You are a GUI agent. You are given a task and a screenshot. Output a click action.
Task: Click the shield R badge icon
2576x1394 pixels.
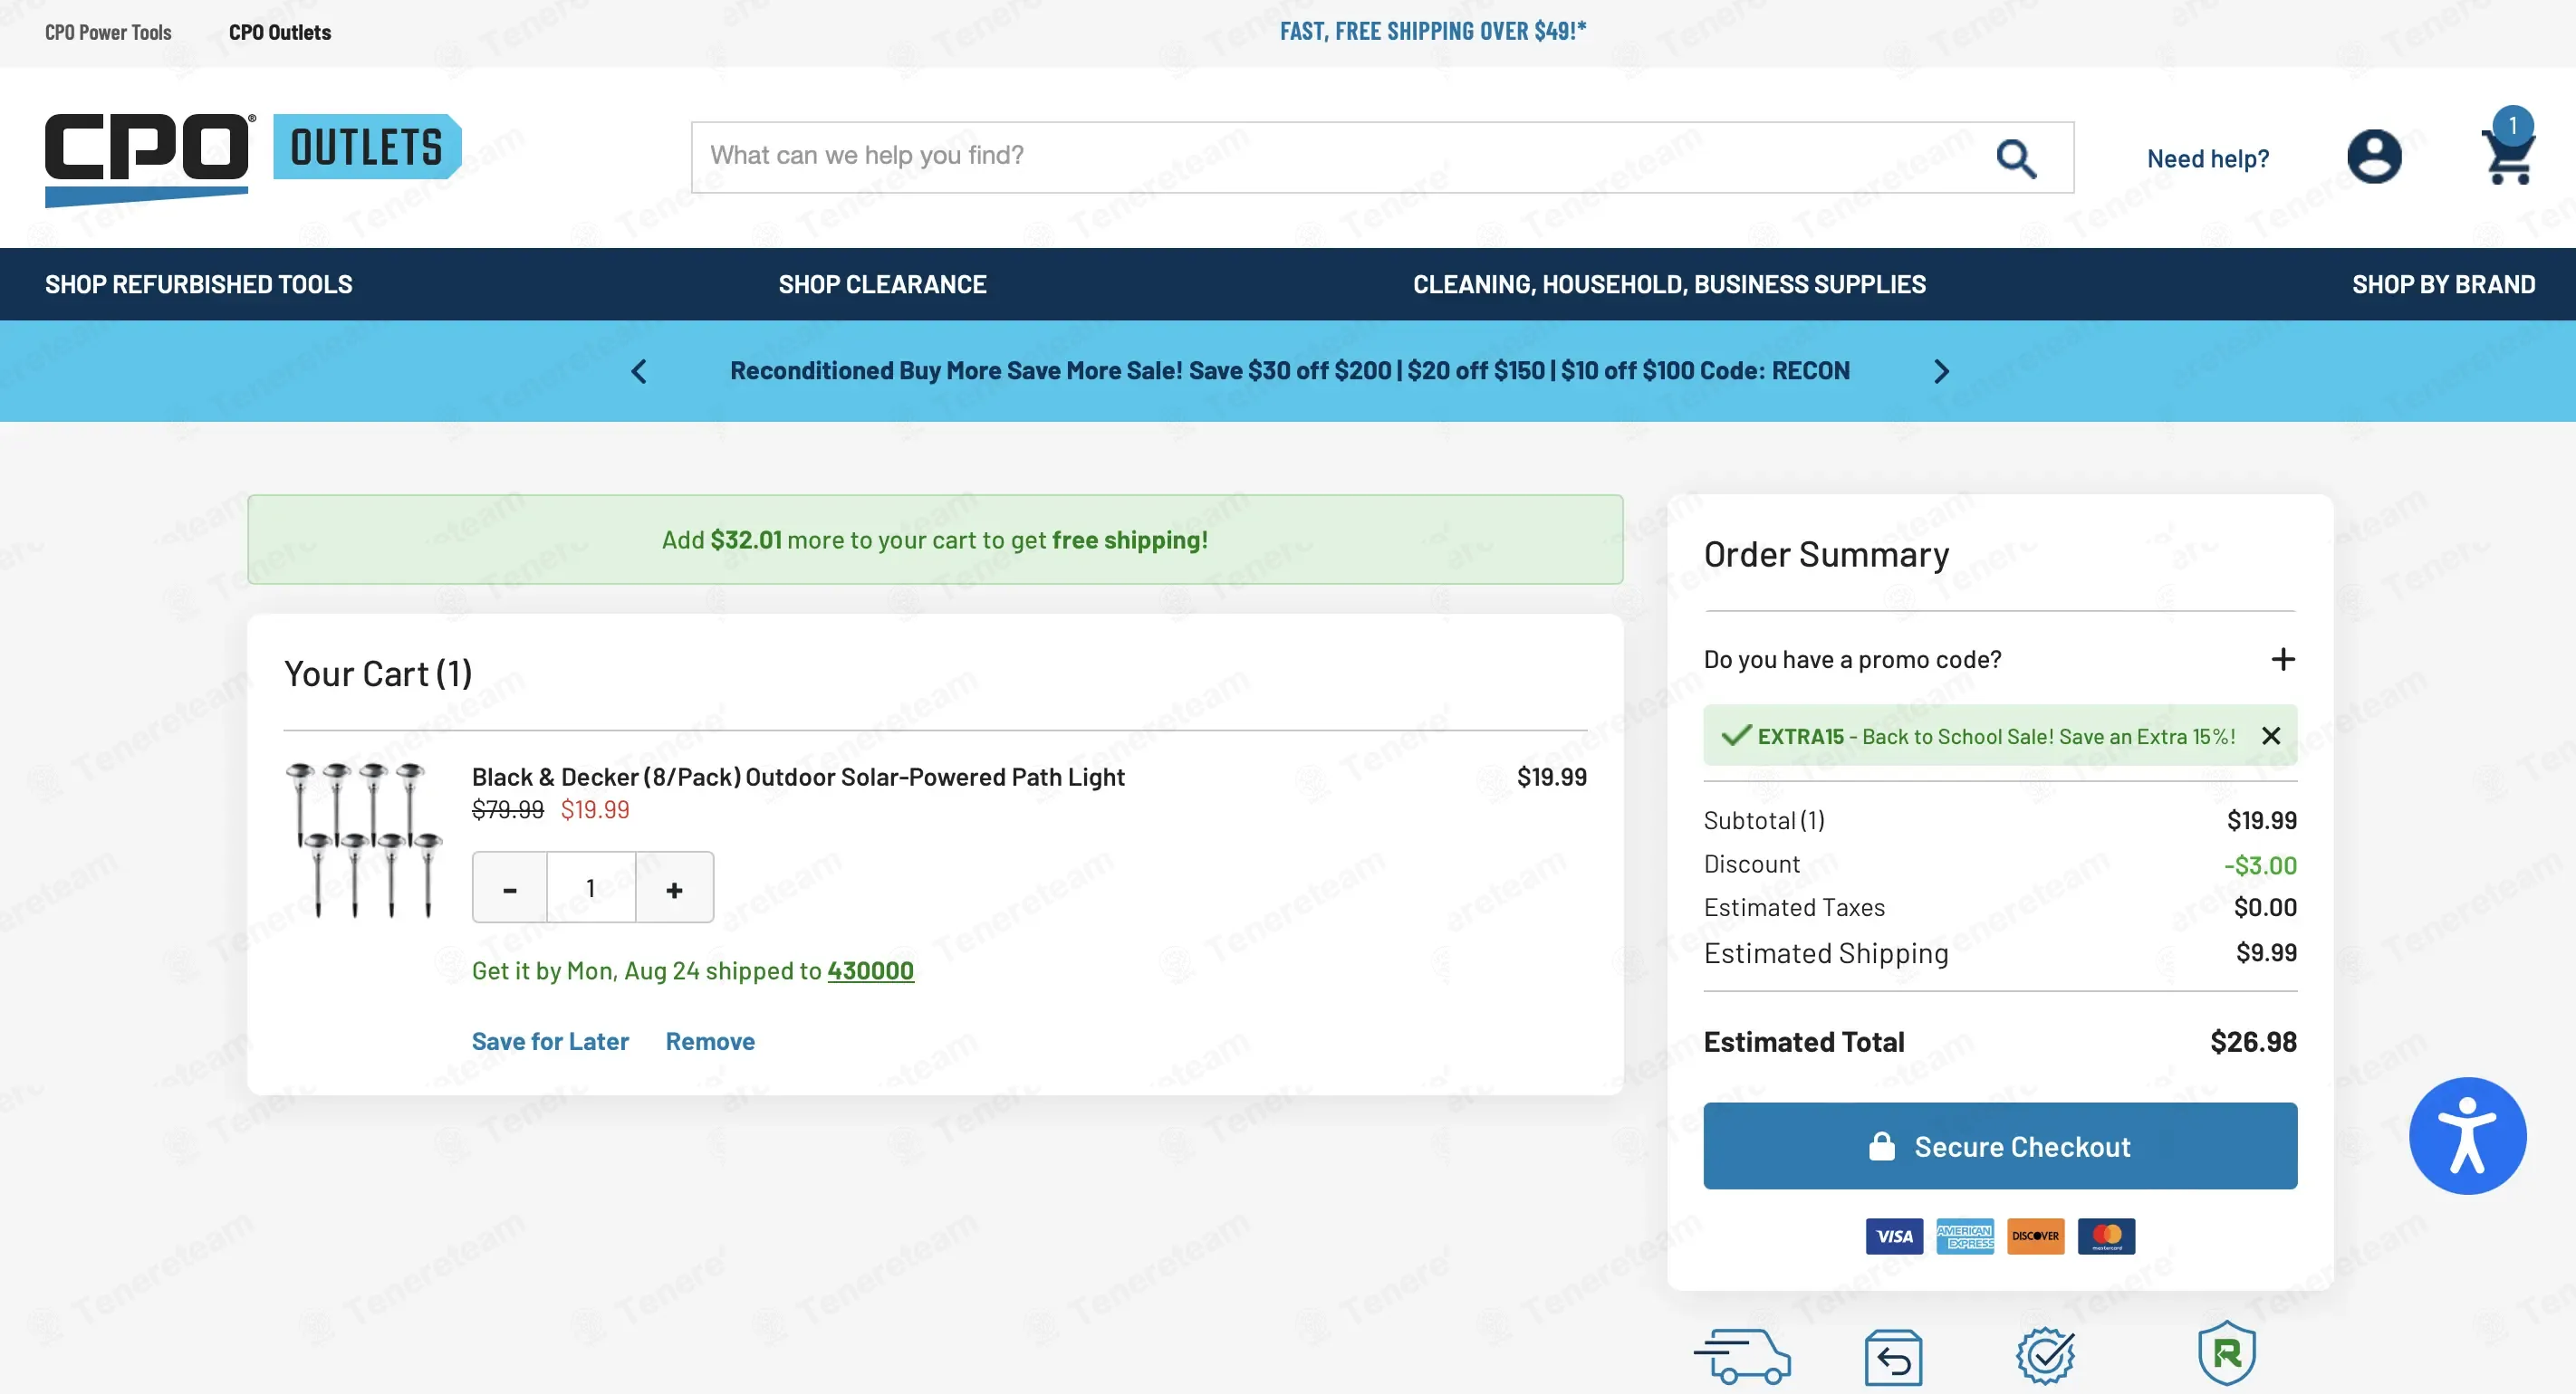(x=2226, y=1353)
